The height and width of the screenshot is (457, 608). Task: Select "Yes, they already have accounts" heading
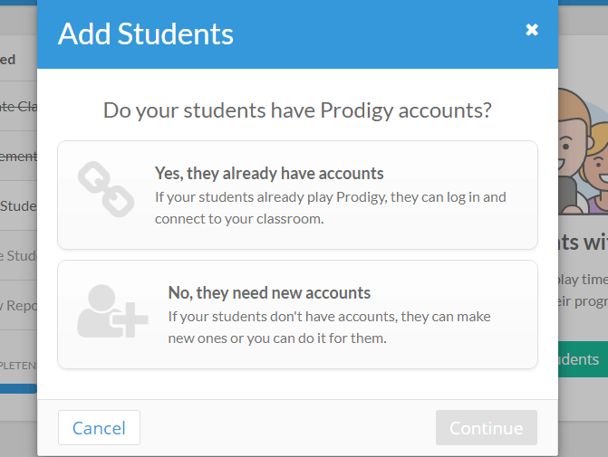pos(269,173)
